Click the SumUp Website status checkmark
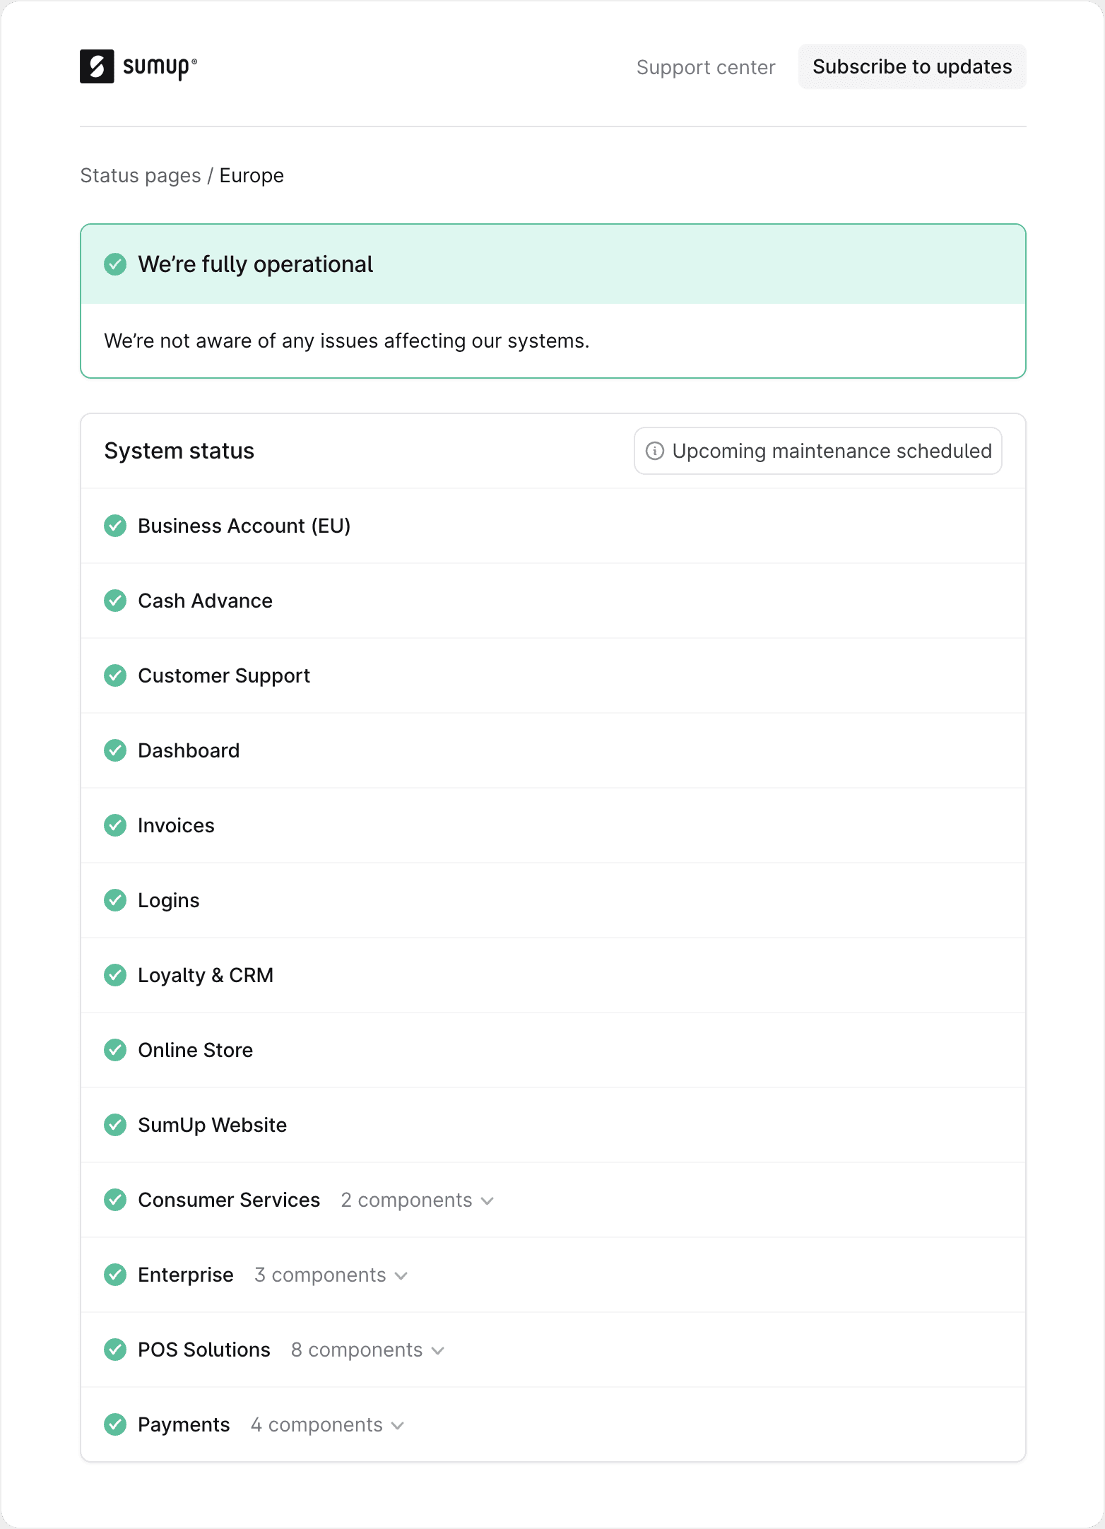1105x1529 pixels. tap(115, 1125)
